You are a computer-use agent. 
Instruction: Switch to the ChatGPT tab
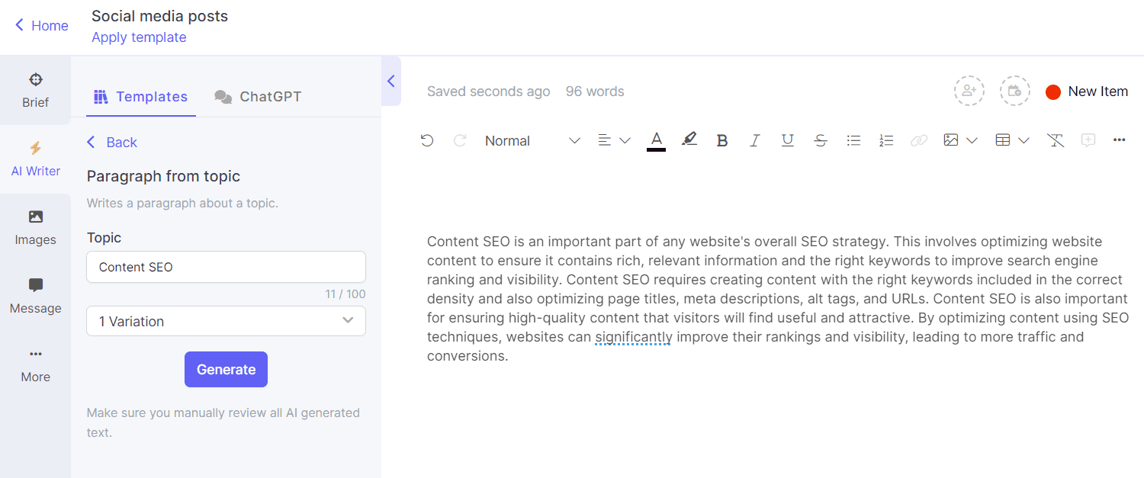[258, 97]
